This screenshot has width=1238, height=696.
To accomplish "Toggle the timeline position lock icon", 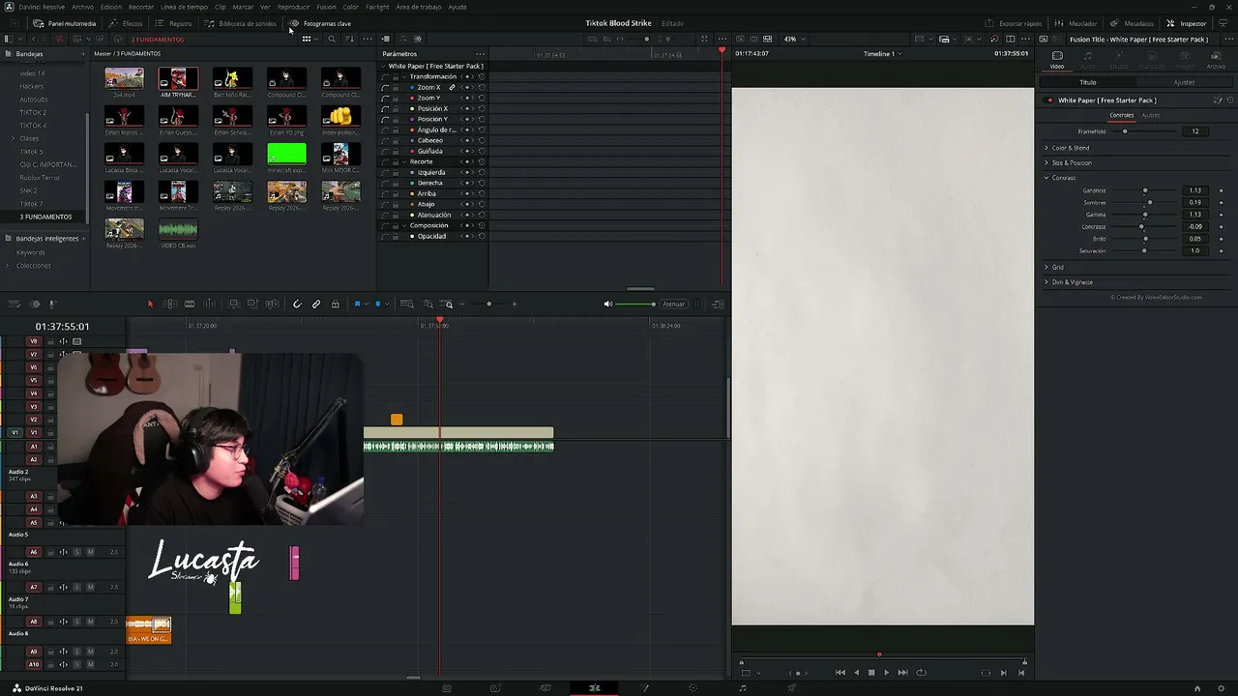I will point(336,304).
